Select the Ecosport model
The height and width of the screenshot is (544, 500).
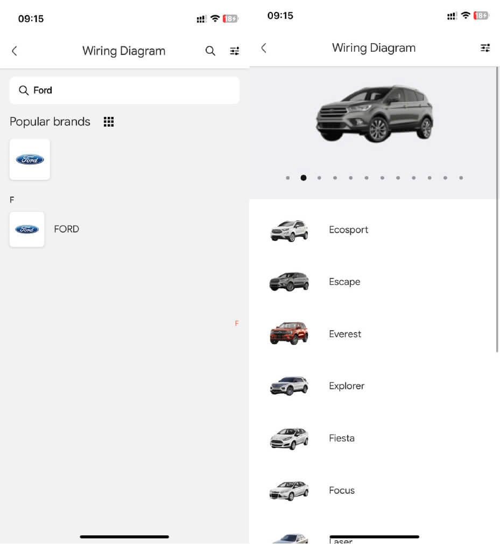[348, 230]
